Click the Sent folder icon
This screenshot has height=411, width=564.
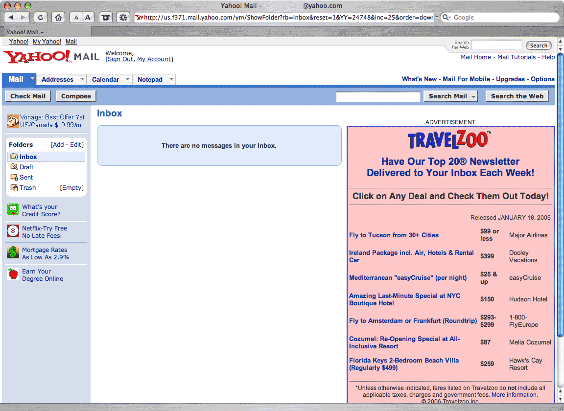click(14, 177)
